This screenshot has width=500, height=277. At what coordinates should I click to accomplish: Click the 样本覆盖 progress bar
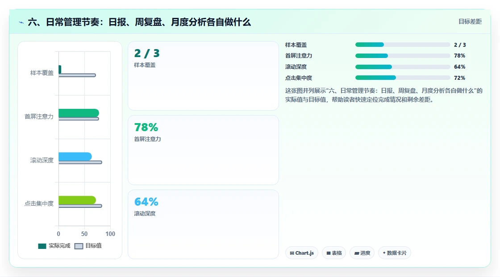(x=402, y=45)
